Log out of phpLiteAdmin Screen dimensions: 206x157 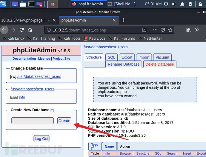41,138
